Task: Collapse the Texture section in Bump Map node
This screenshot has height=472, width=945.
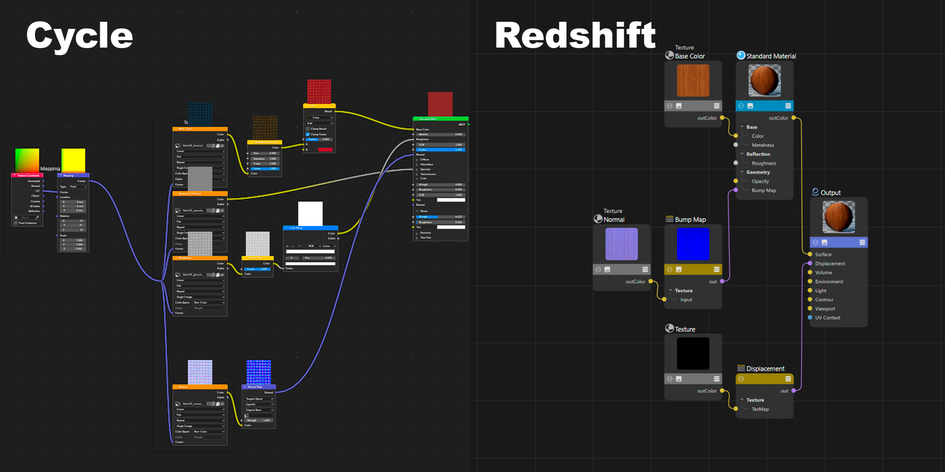Action: point(671,290)
